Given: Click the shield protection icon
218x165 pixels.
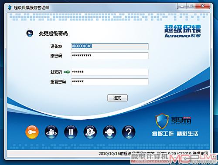Looking at the screenshot, I should click(109, 132).
